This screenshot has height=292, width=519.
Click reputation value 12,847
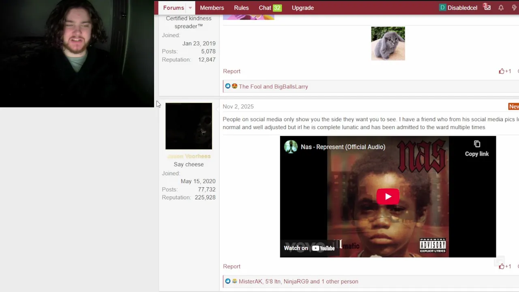pos(207,60)
